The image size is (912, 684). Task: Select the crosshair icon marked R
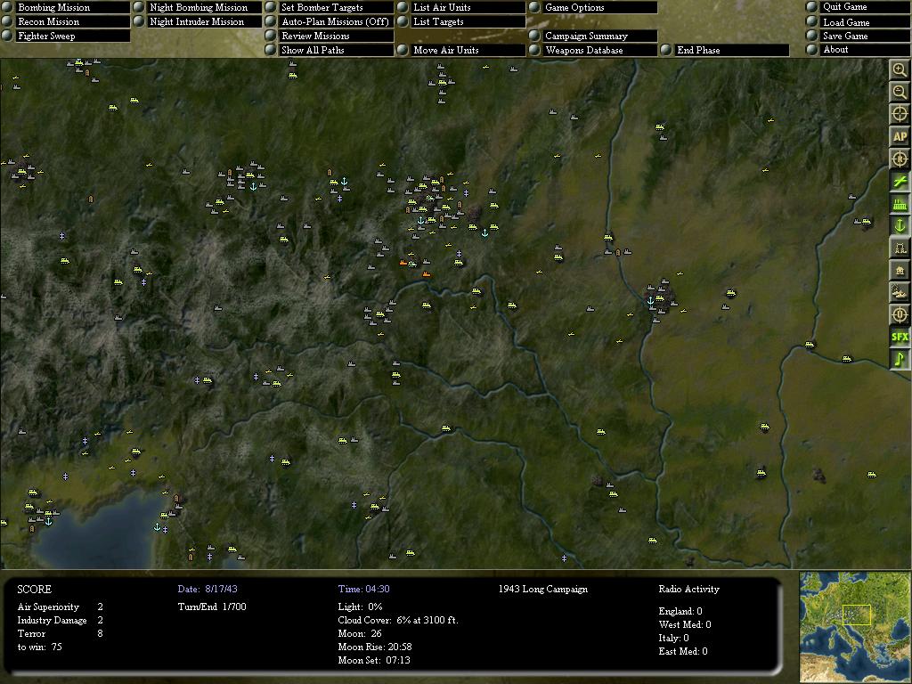[900, 159]
